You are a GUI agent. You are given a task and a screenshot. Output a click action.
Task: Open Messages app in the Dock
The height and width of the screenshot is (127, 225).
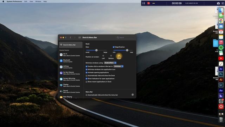coord(221,16)
